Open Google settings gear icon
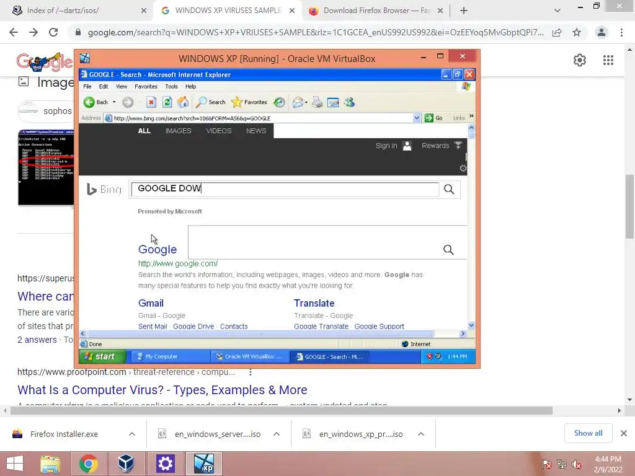635x476 pixels. point(580,60)
